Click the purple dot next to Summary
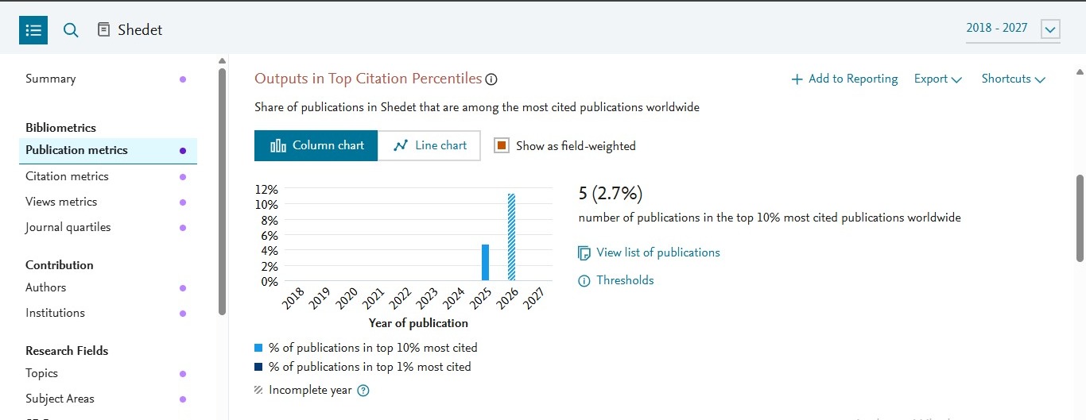Viewport: 1086px width, 420px height. click(183, 79)
